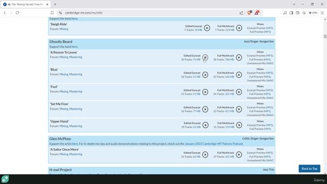Open Unmastered Mix WAV for 'A Reason To Leave'
This screenshot has width=327, height=184.
tap(260, 63)
